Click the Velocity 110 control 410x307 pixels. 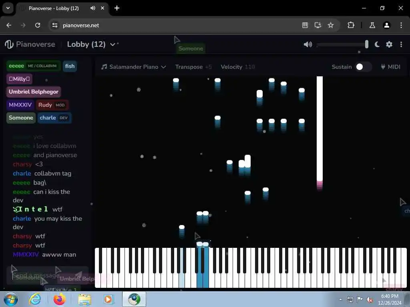click(238, 67)
